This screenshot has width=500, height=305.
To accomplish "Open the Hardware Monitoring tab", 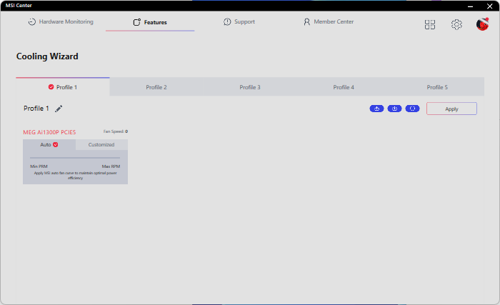I will (x=61, y=21).
